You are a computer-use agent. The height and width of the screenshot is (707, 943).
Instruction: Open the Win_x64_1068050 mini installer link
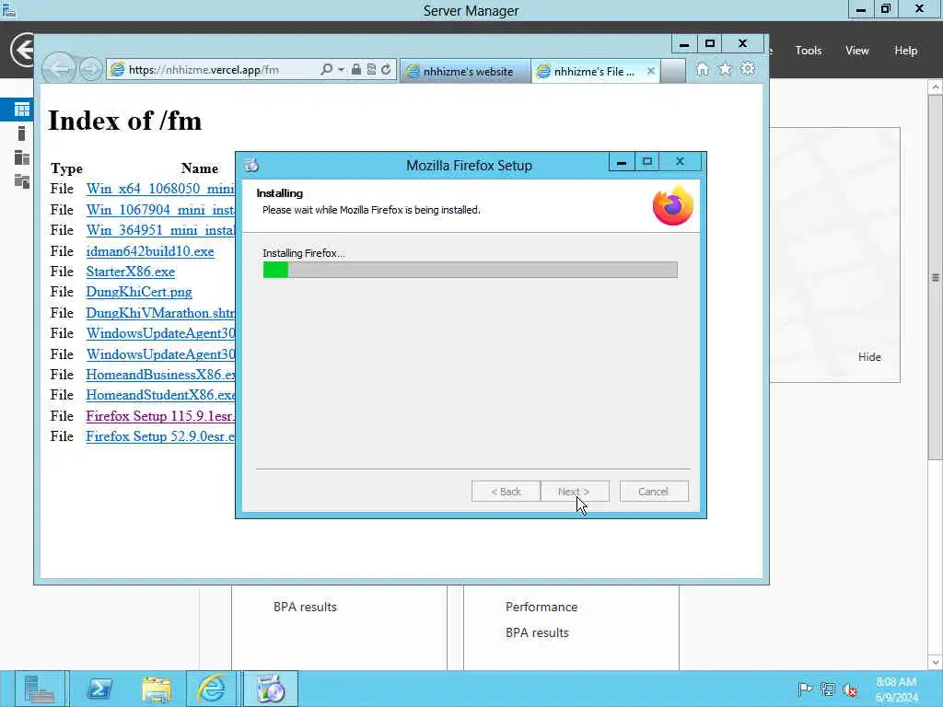click(160, 189)
